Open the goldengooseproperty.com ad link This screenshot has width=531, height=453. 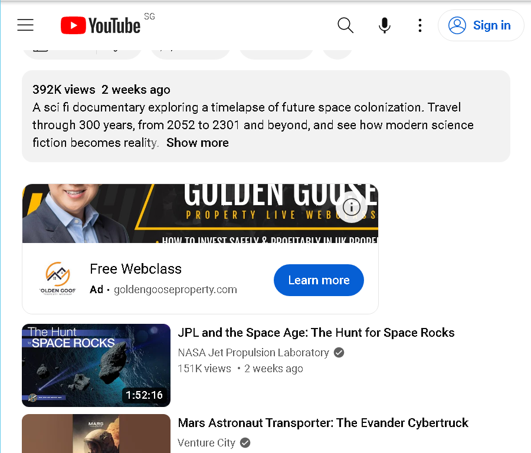click(175, 290)
